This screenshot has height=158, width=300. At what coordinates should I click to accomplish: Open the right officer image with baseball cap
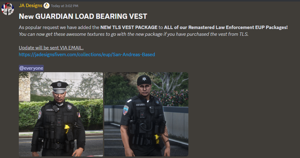(146, 114)
